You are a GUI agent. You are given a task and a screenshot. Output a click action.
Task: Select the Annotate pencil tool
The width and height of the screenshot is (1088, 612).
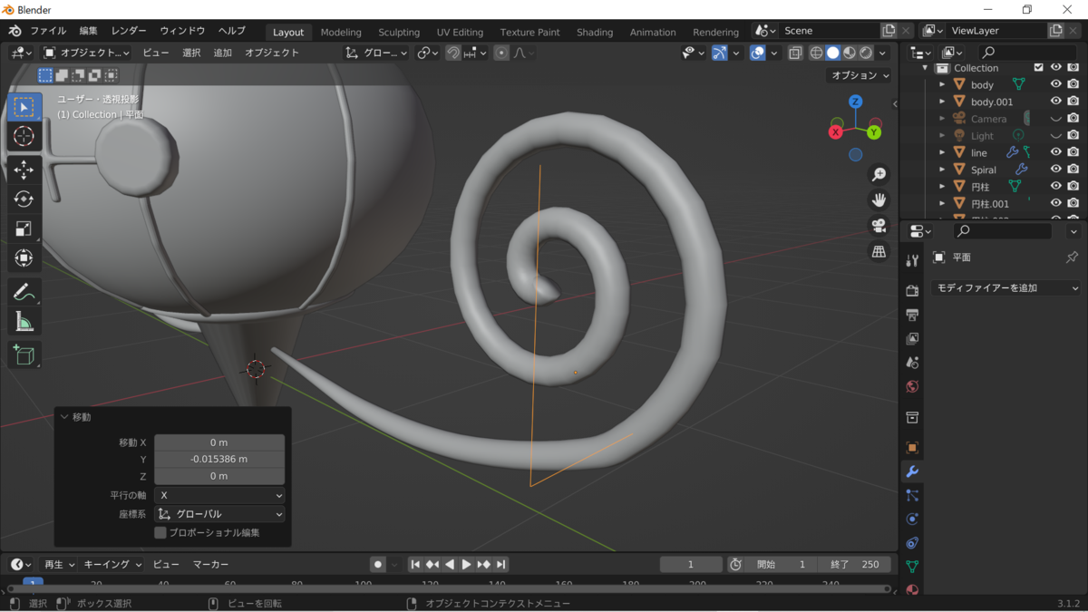click(x=24, y=292)
